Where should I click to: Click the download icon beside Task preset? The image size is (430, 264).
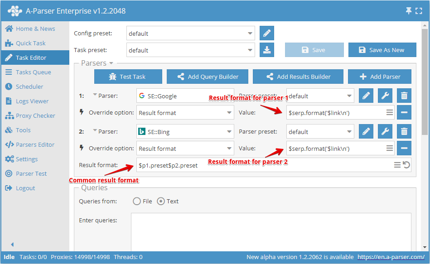[267, 50]
